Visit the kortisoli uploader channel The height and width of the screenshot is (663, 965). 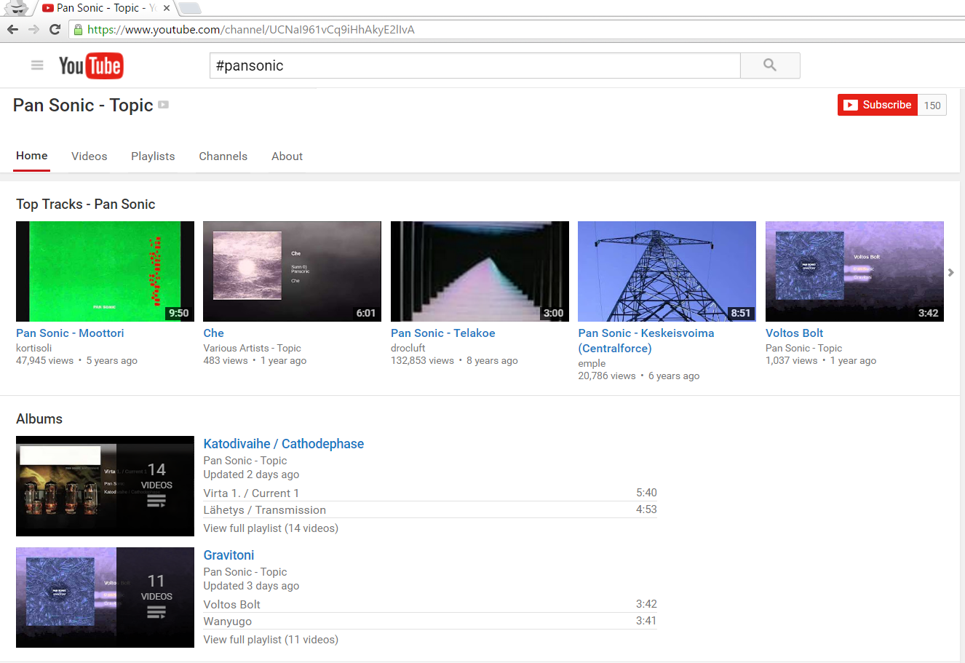click(x=34, y=348)
